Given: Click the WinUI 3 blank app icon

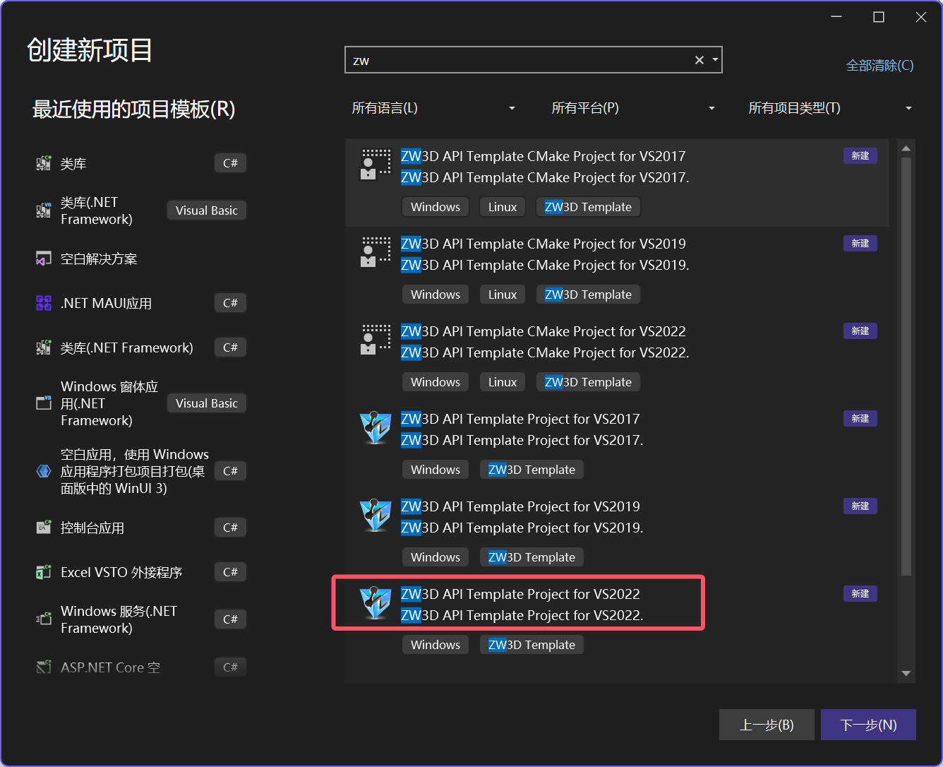Looking at the screenshot, I should point(44,471).
